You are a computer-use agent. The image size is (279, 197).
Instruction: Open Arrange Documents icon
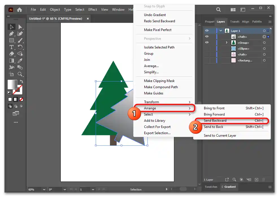tap(233, 10)
